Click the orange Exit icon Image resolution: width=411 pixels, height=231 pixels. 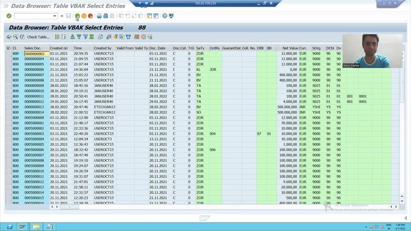pyautogui.click(x=84, y=16)
